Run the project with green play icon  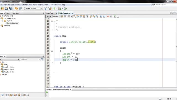pyautogui.click(x=54, y=9)
